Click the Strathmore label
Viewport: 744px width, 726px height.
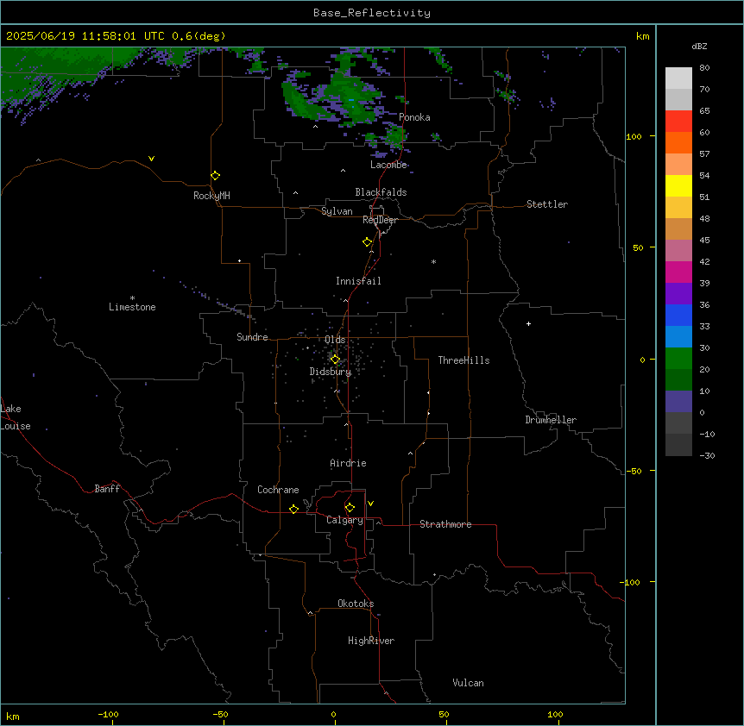click(x=445, y=524)
